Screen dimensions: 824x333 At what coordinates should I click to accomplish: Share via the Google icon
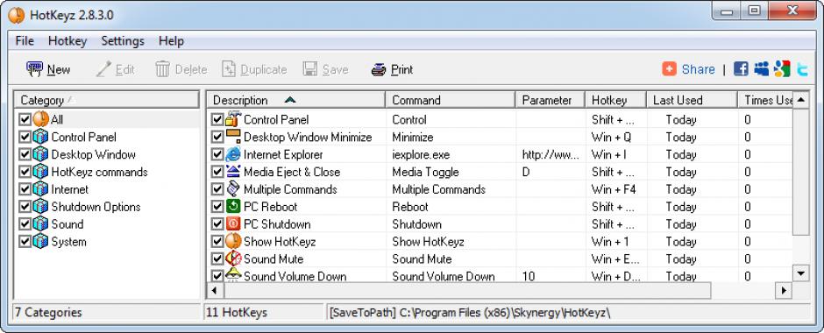(x=782, y=69)
